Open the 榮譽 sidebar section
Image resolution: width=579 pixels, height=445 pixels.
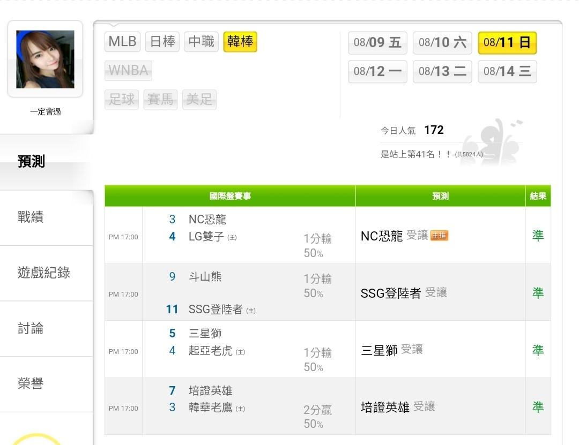pos(46,384)
